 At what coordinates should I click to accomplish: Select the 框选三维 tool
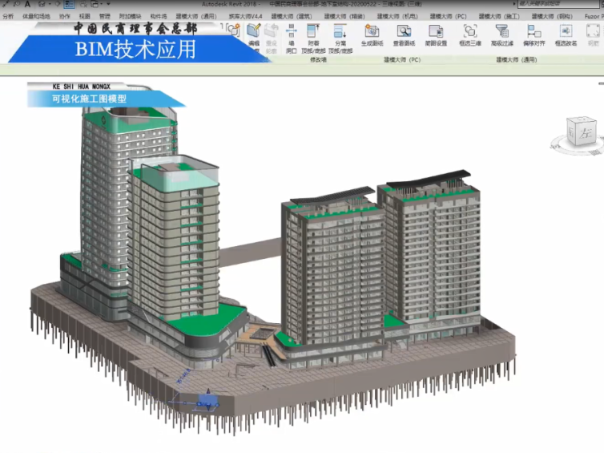[x=470, y=34]
